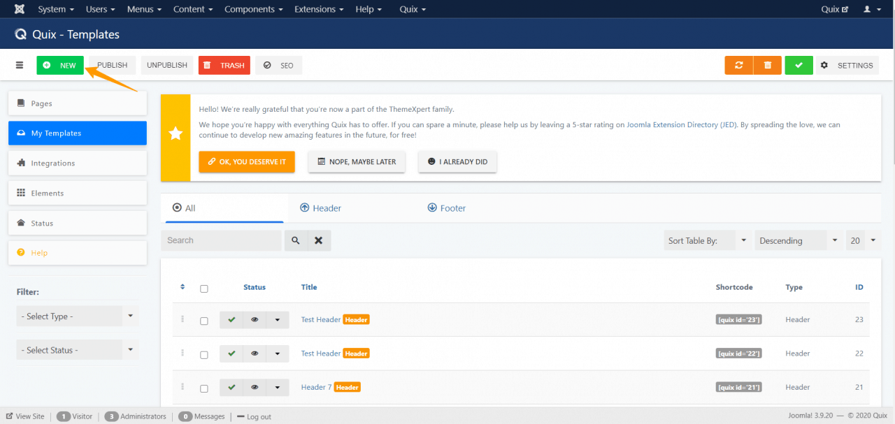Open the Select Status filter dropdown
Image resolution: width=895 pixels, height=424 pixels.
click(x=78, y=350)
